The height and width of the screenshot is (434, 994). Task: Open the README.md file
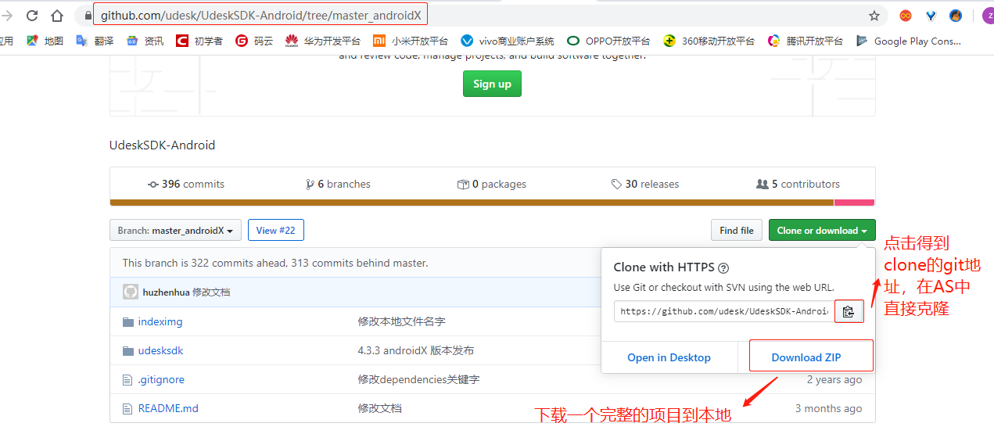pyautogui.click(x=168, y=408)
